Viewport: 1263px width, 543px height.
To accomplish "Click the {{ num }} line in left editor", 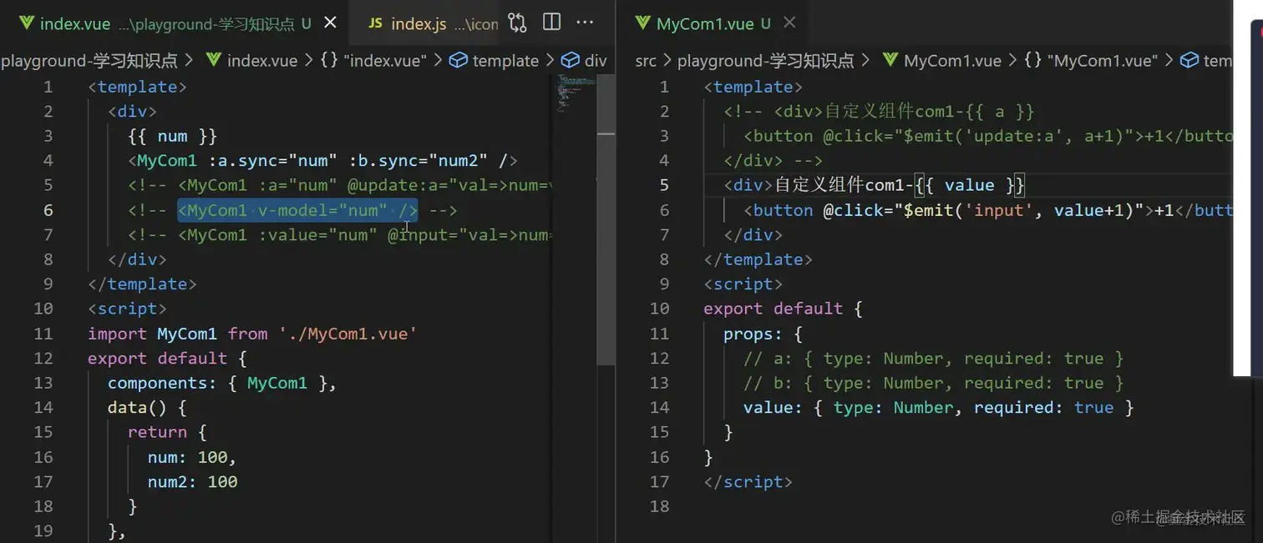I will (173, 136).
